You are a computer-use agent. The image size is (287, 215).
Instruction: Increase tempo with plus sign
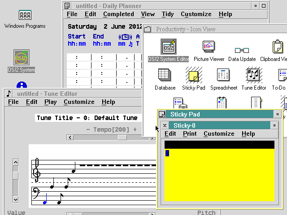click(135, 129)
